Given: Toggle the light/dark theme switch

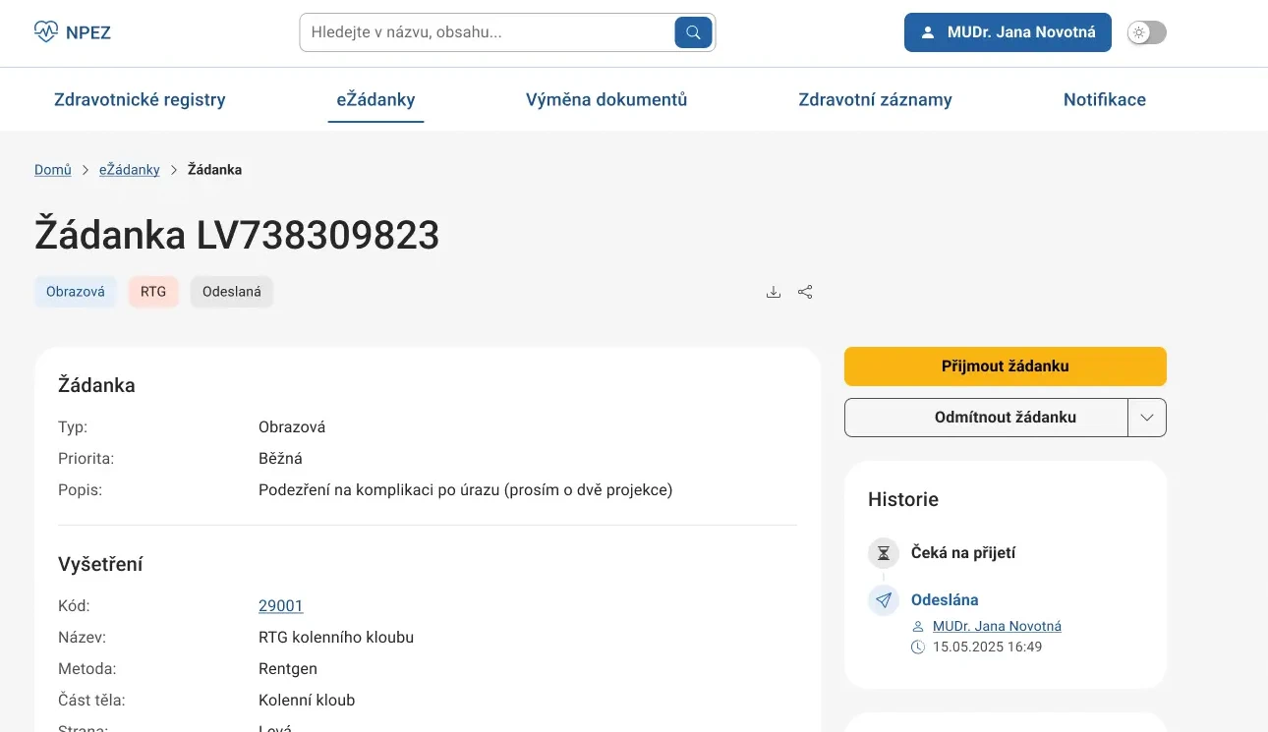Looking at the screenshot, I should tap(1146, 32).
